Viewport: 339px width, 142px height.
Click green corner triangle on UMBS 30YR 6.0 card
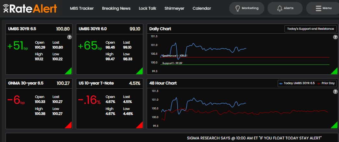pos(140,72)
